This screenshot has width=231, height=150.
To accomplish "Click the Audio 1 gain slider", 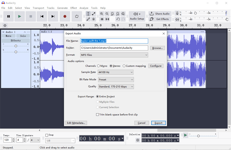I will (x=16, y=46).
